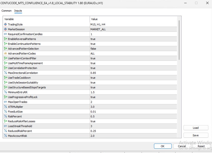Image resolution: width=212 pixels, height=153 pixels.
Task: Click the LossStreakThreshold integer icon
Action: click(5, 126)
